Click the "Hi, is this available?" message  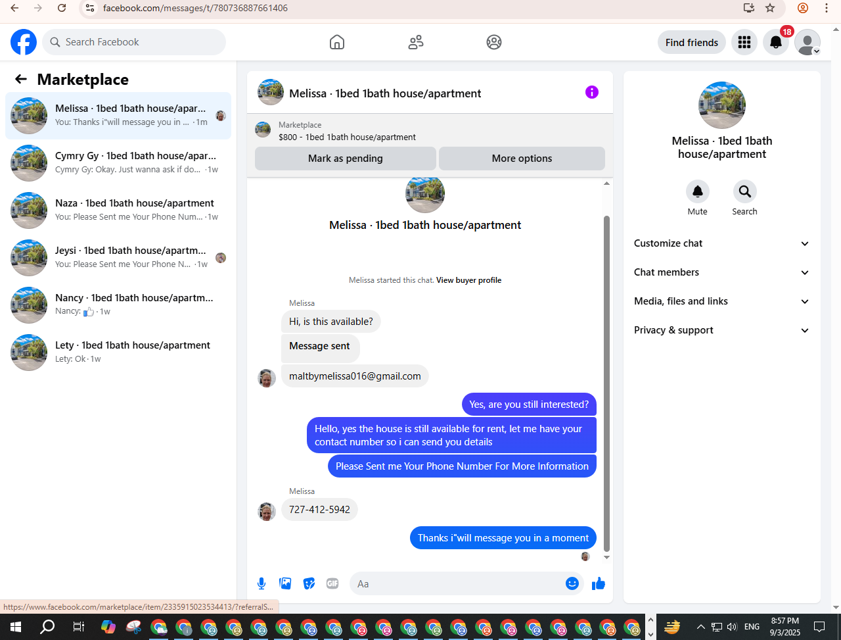331,322
